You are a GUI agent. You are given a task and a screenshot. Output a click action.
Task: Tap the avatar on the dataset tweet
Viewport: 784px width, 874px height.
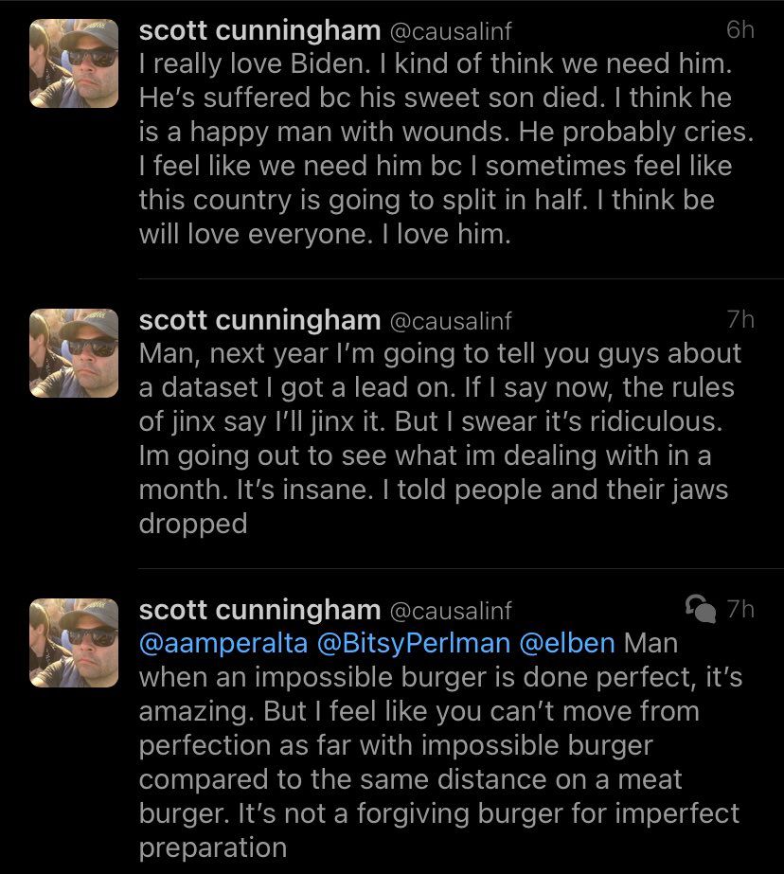point(74,353)
